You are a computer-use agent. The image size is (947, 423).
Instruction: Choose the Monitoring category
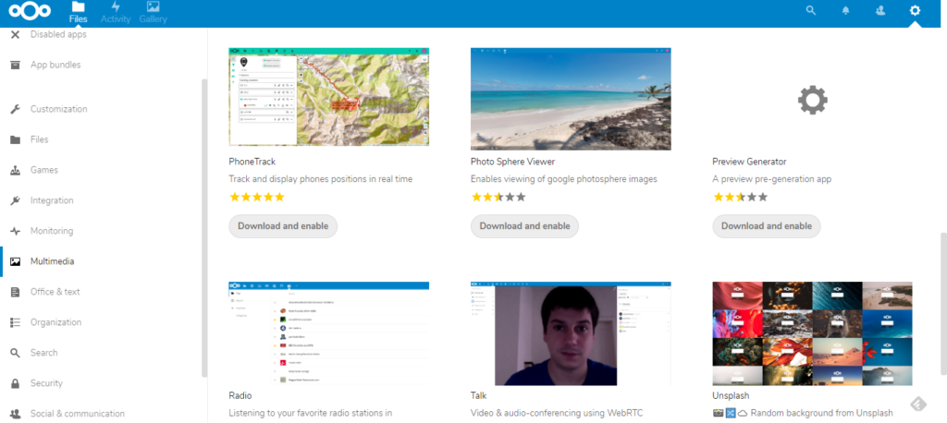51,231
